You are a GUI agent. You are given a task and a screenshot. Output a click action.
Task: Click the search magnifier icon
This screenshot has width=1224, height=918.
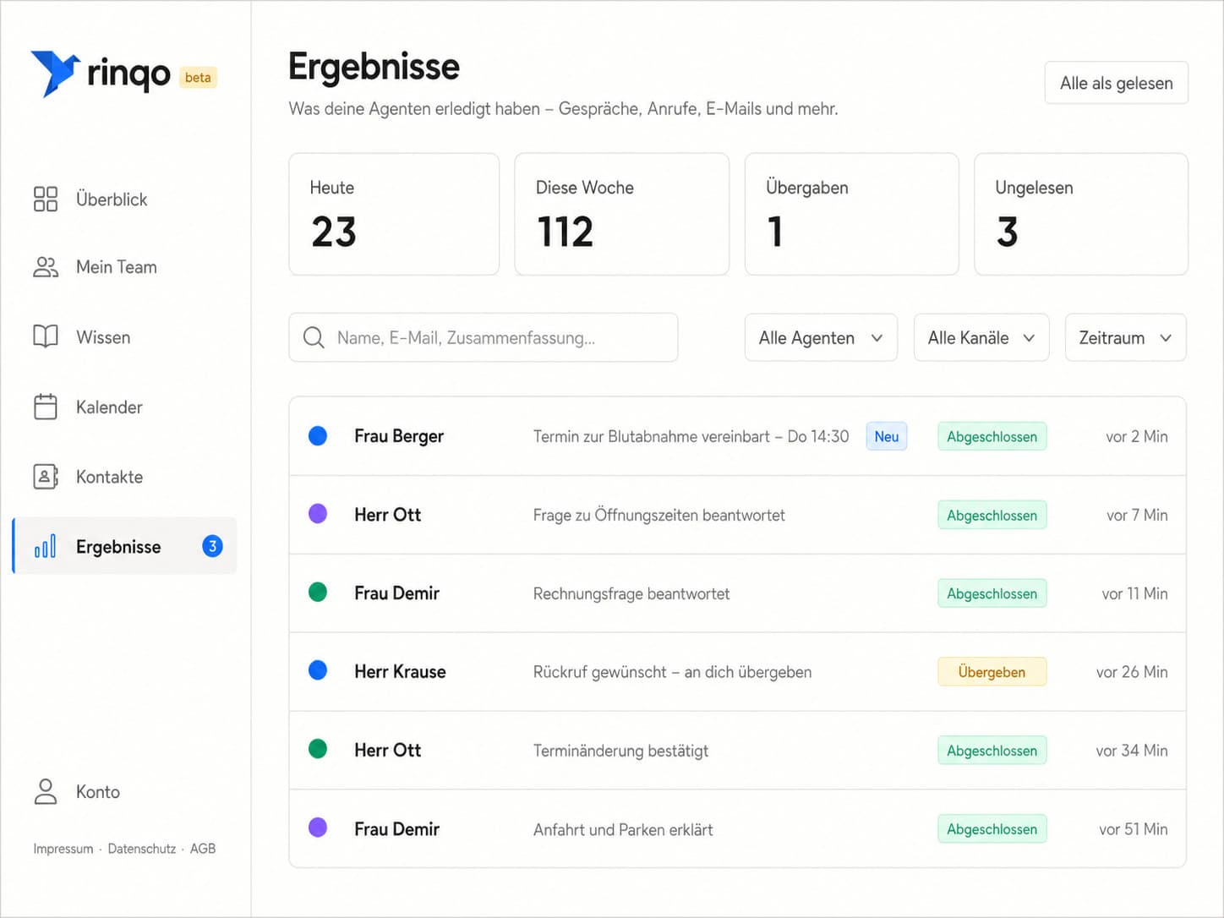tap(314, 337)
